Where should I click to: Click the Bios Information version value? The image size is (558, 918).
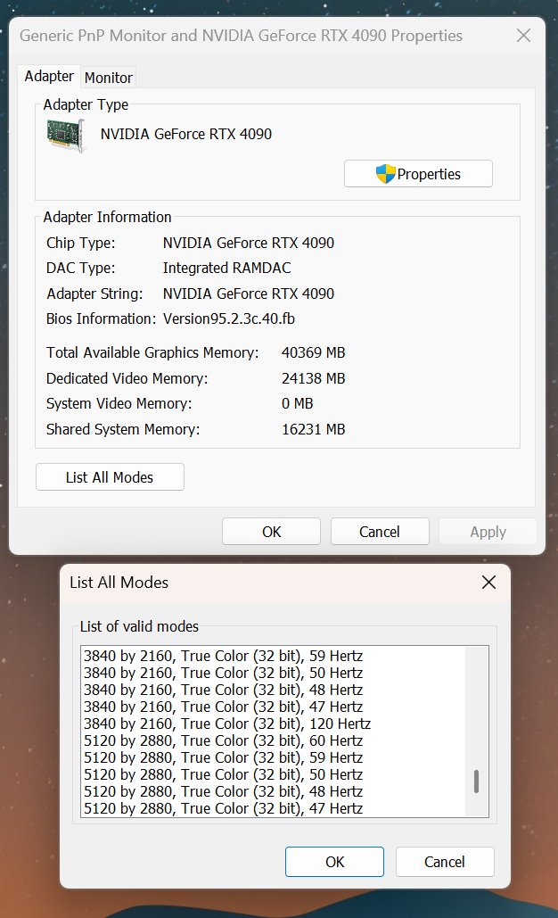(229, 318)
